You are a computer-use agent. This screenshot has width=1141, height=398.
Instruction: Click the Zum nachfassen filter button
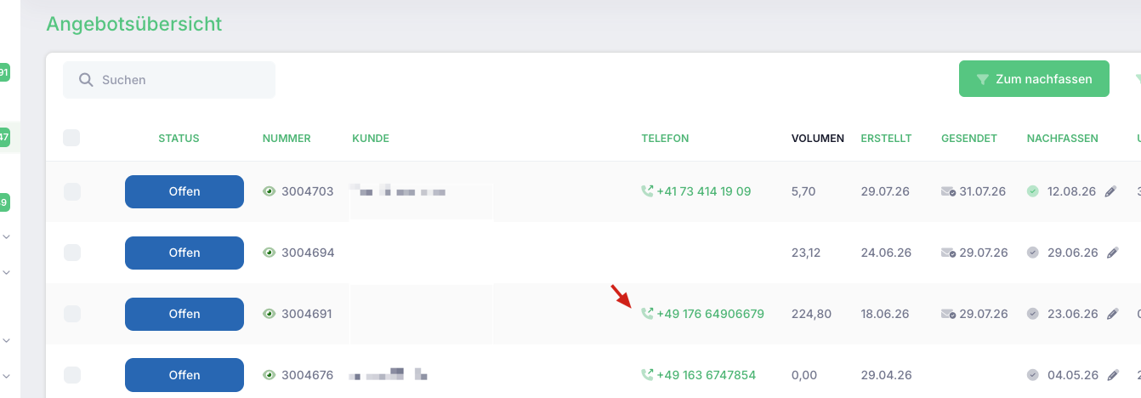[1034, 79]
